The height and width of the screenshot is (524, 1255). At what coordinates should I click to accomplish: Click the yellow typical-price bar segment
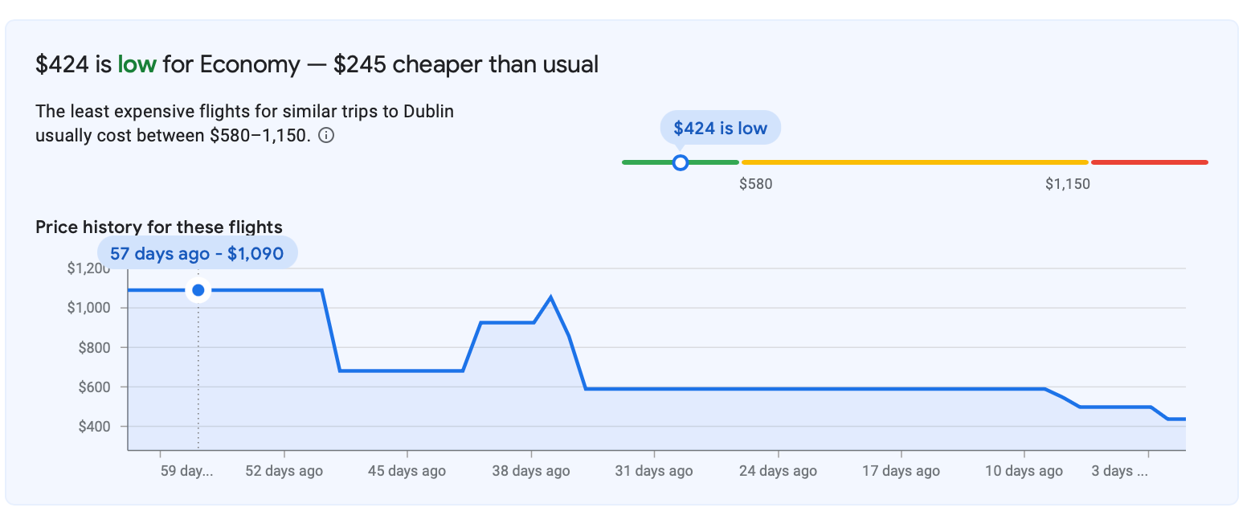pyautogui.click(x=914, y=162)
